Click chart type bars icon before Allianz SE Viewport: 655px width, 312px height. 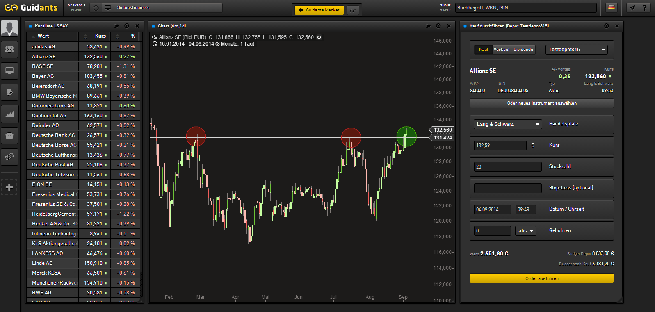(x=155, y=37)
